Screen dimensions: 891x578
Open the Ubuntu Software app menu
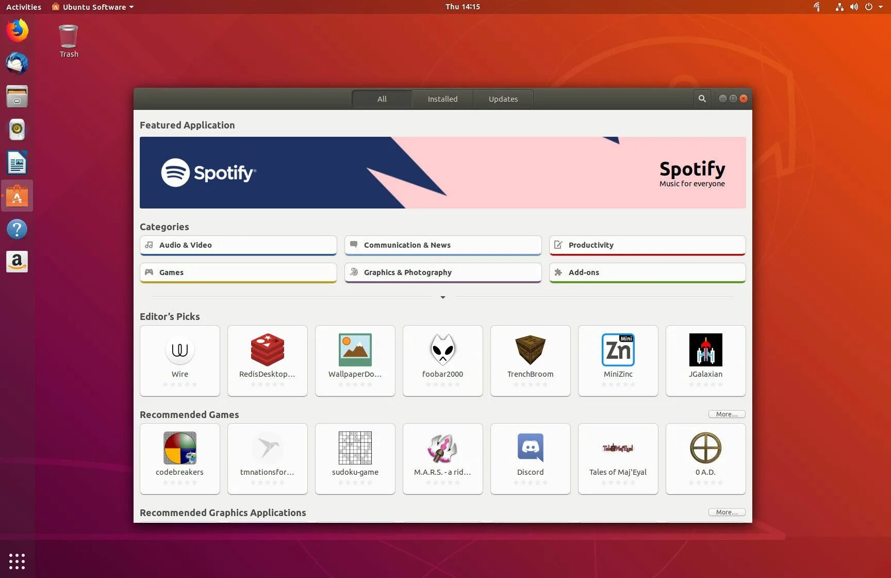point(93,7)
